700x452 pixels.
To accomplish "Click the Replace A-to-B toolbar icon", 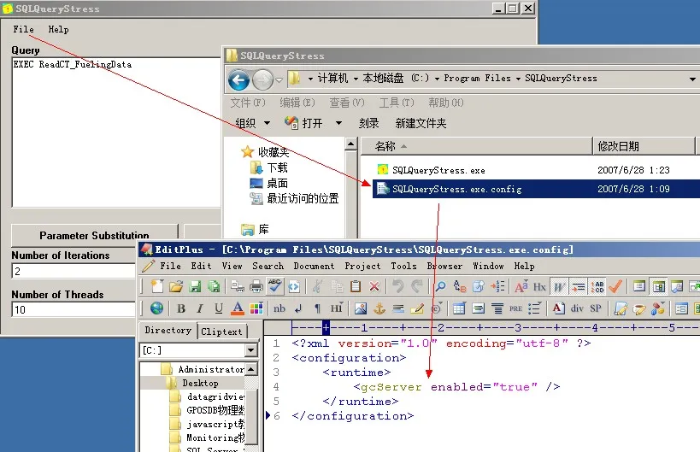I will pos(459,286).
